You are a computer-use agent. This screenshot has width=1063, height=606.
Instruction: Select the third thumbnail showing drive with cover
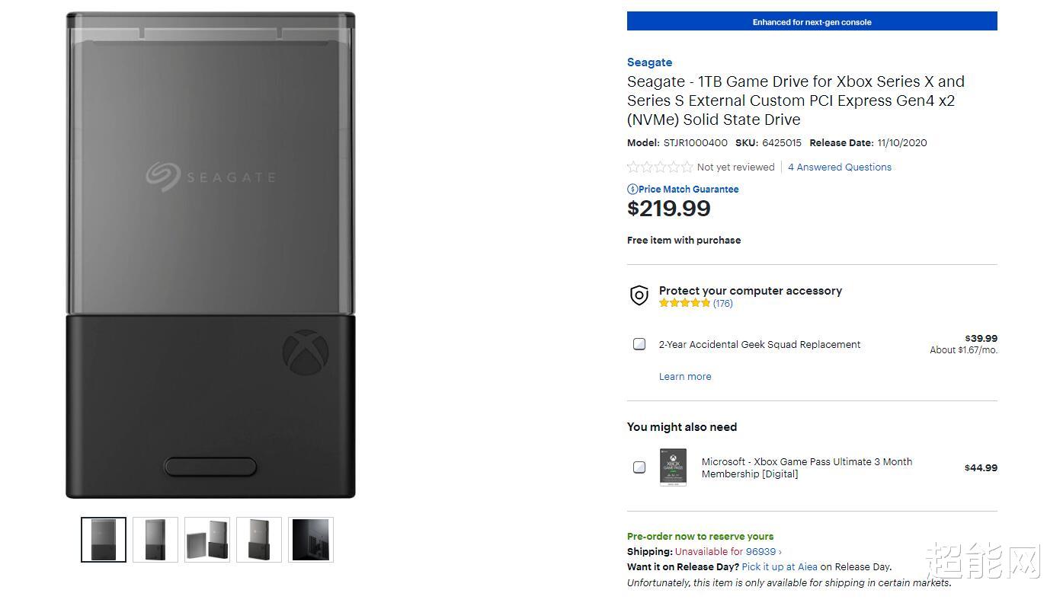pyautogui.click(x=207, y=540)
